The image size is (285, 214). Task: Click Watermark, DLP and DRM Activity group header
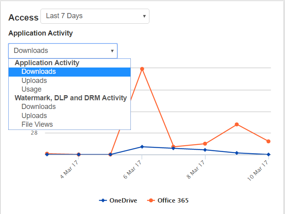tap(71, 98)
